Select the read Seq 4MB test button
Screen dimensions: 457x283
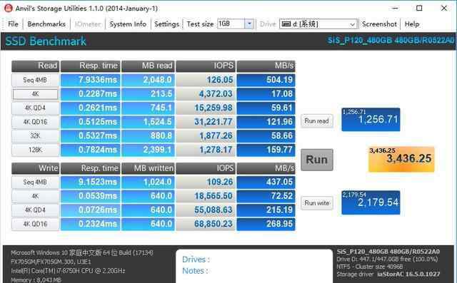pos(35,80)
